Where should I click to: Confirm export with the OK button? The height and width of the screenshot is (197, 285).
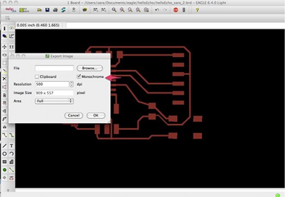point(96,115)
